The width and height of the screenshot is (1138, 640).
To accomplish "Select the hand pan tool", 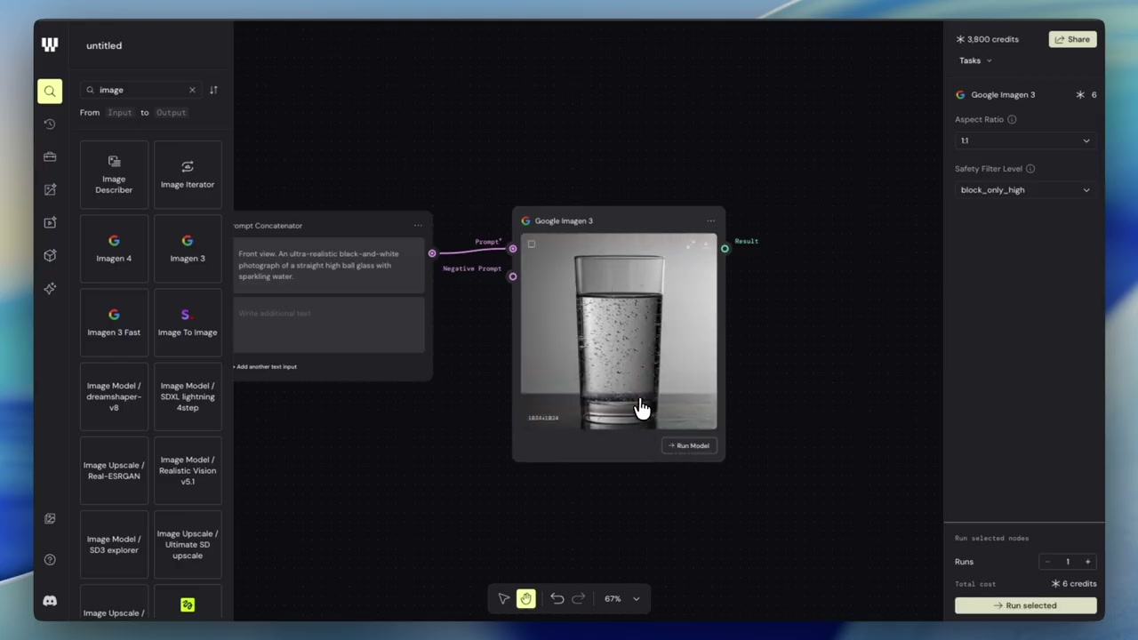I will pyautogui.click(x=525, y=598).
